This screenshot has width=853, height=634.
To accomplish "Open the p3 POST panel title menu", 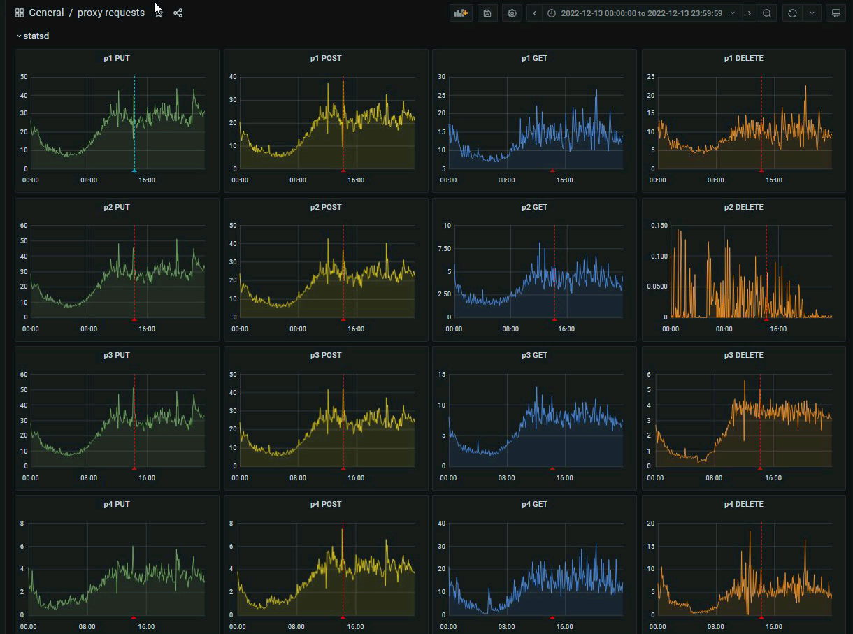I will (x=326, y=355).
